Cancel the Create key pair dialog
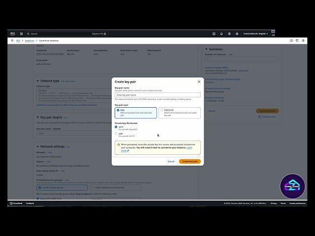This screenshot has height=236, width=315. pos(171,161)
